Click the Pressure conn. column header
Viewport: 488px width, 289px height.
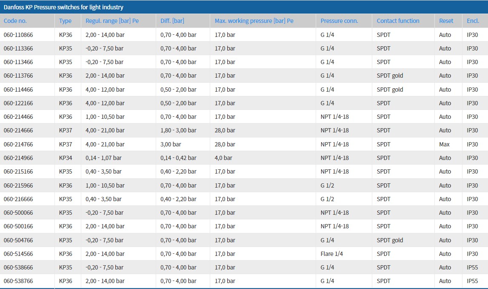click(x=339, y=21)
